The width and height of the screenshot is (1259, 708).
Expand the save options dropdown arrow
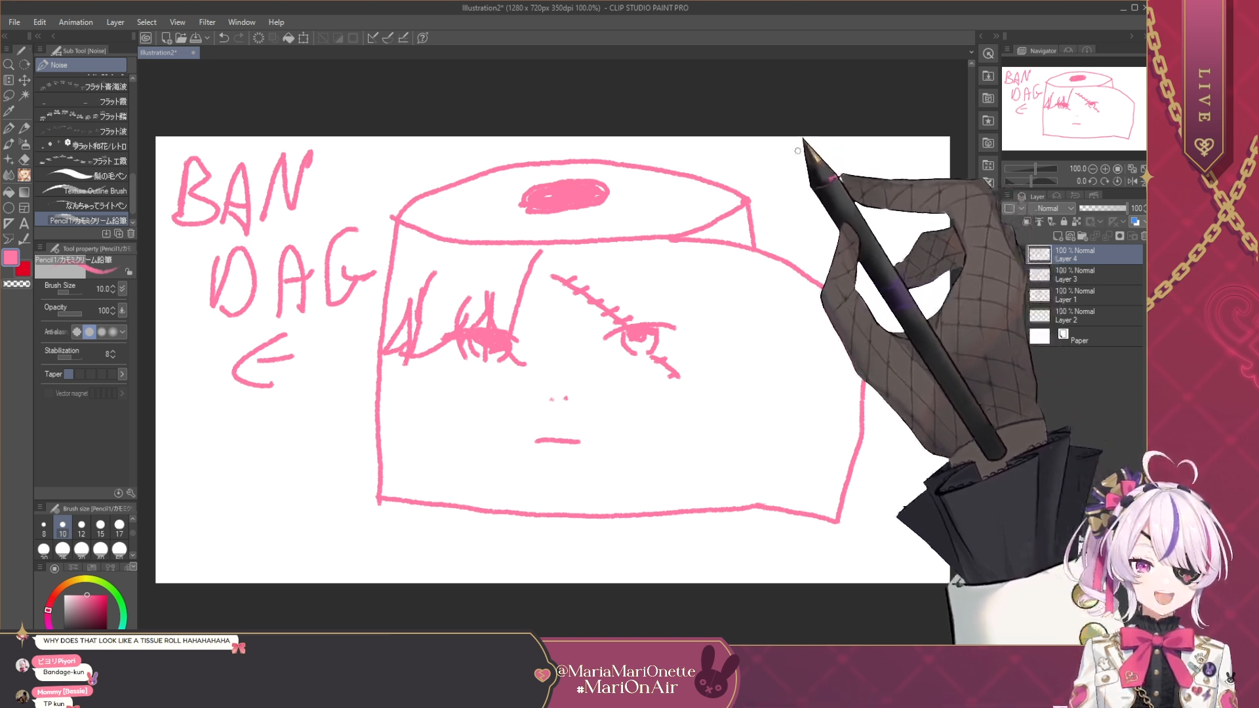pyautogui.click(x=207, y=38)
